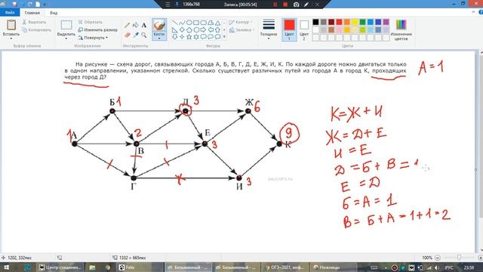Click the Redo arrow in quick access toolbar
This screenshot has height=272, width=483.
pos(30,4)
